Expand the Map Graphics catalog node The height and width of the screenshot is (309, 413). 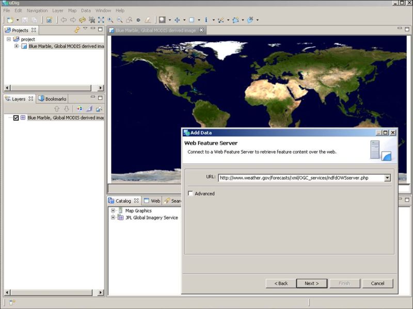(113, 210)
